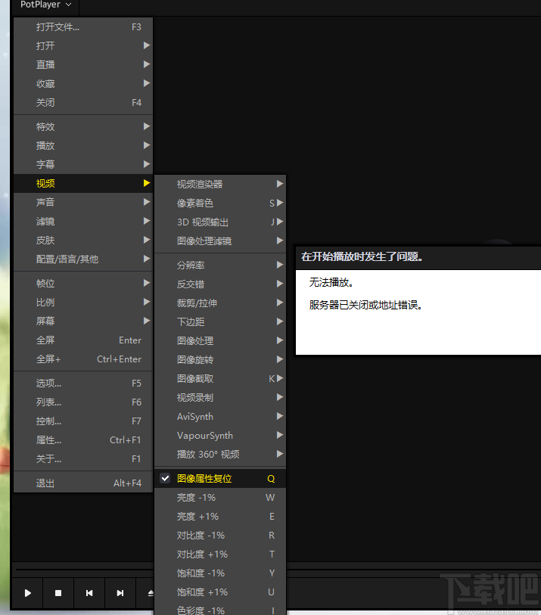Click the Next track button
The height and width of the screenshot is (615, 541).
click(x=120, y=593)
